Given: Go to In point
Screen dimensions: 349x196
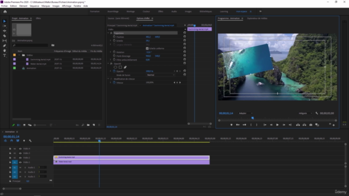Looking at the screenshot, I should pos(265,125).
